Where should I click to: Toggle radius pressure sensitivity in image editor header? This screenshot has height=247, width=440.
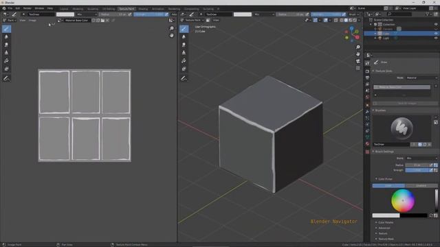click(130, 14)
